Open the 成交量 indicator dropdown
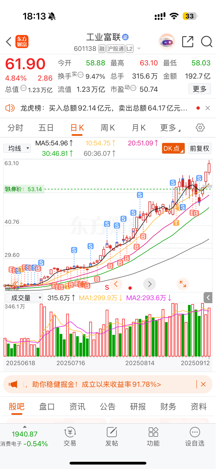Image resolution: width=216 pixels, height=469 pixels. 24,298
